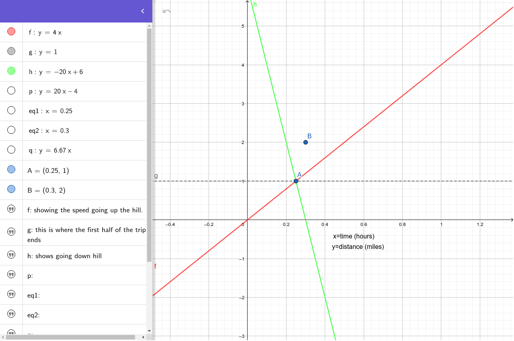514x341 pixels.
Task: Hide point A via its blue circle
Action: [11, 169]
